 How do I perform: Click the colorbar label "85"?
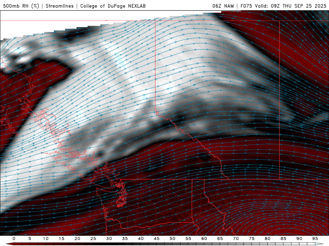coord(283,239)
